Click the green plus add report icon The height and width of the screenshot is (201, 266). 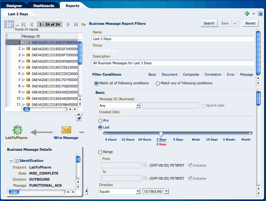click(247, 13)
